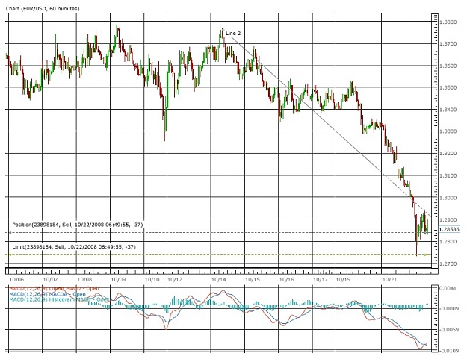Image resolution: width=467 pixels, height=356 pixels.
Task: Click the 1.3000 price axis label
Action: tap(448, 198)
